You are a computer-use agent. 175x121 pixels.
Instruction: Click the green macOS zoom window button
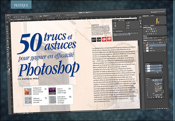click(x=10, y=15)
